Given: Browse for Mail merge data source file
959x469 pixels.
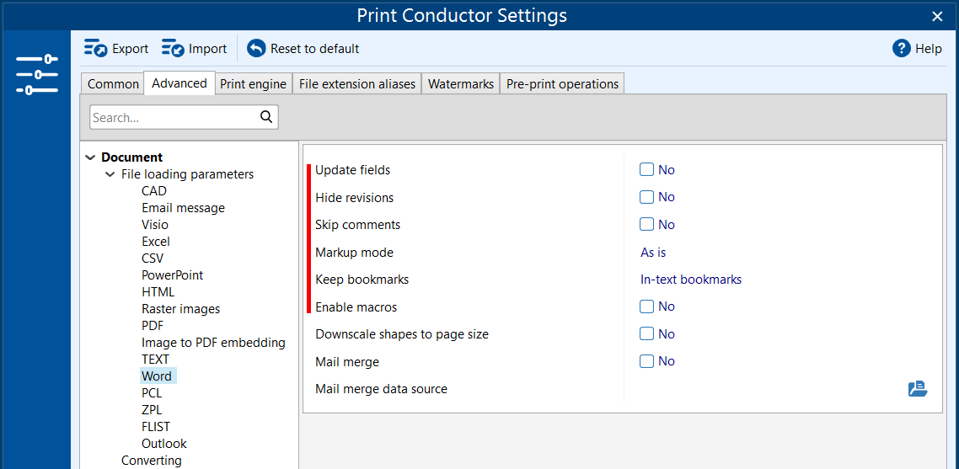Looking at the screenshot, I should (x=918, y=389).
